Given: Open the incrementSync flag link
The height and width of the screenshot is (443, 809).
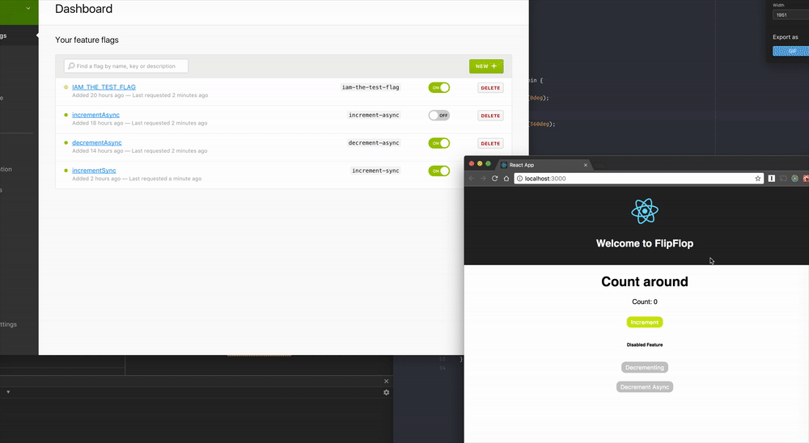Looking at the screenshot, I should point(94,171).
